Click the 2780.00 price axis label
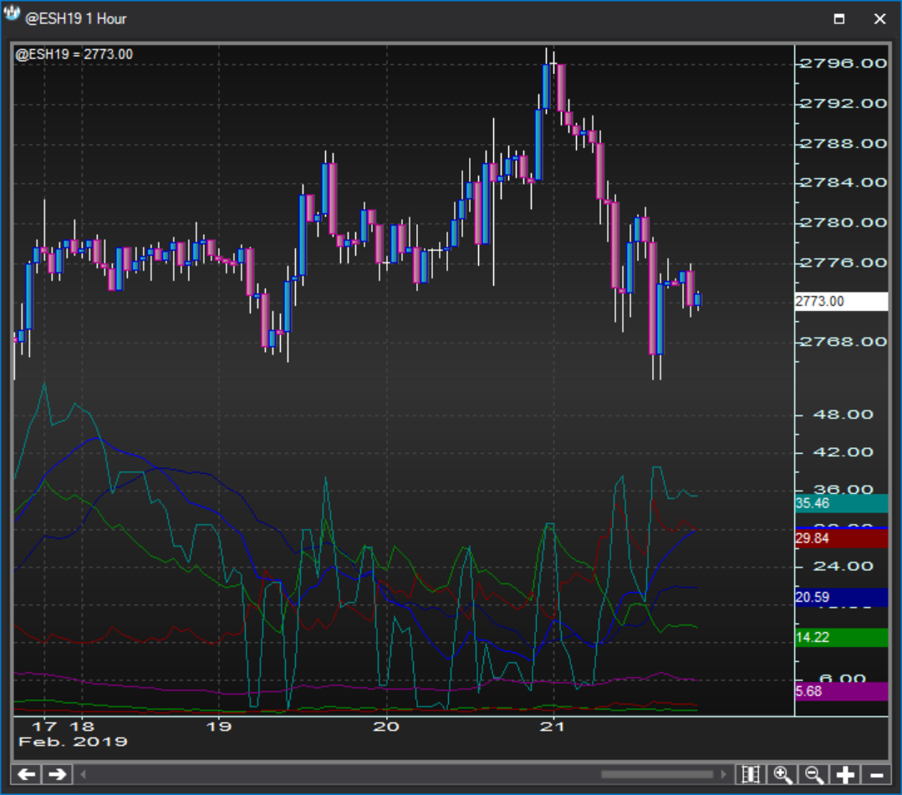Screen dimensions: 902x795 point(843,222)
